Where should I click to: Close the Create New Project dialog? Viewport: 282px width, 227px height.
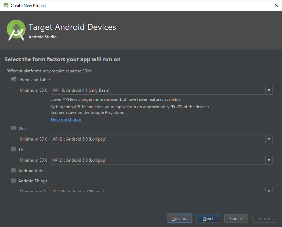[276, 5]
